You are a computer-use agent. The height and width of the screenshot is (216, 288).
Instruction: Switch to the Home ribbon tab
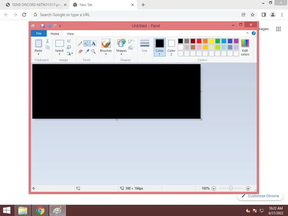[55, 34]
